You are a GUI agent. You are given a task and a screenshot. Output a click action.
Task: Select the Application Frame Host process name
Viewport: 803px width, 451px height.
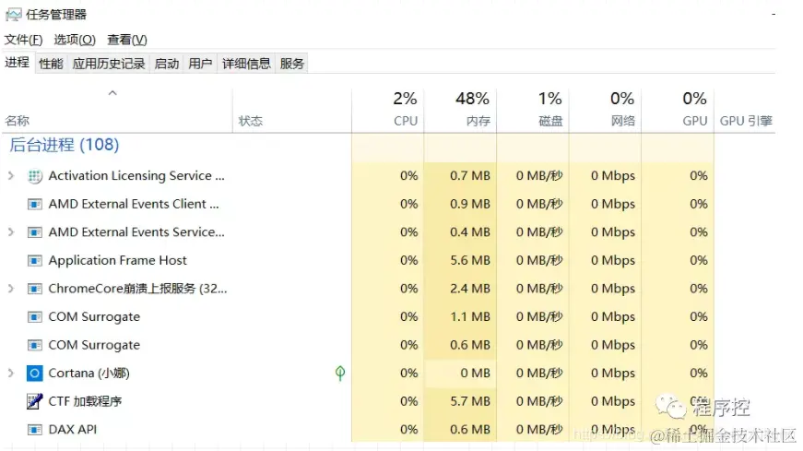tap(118, 260)
